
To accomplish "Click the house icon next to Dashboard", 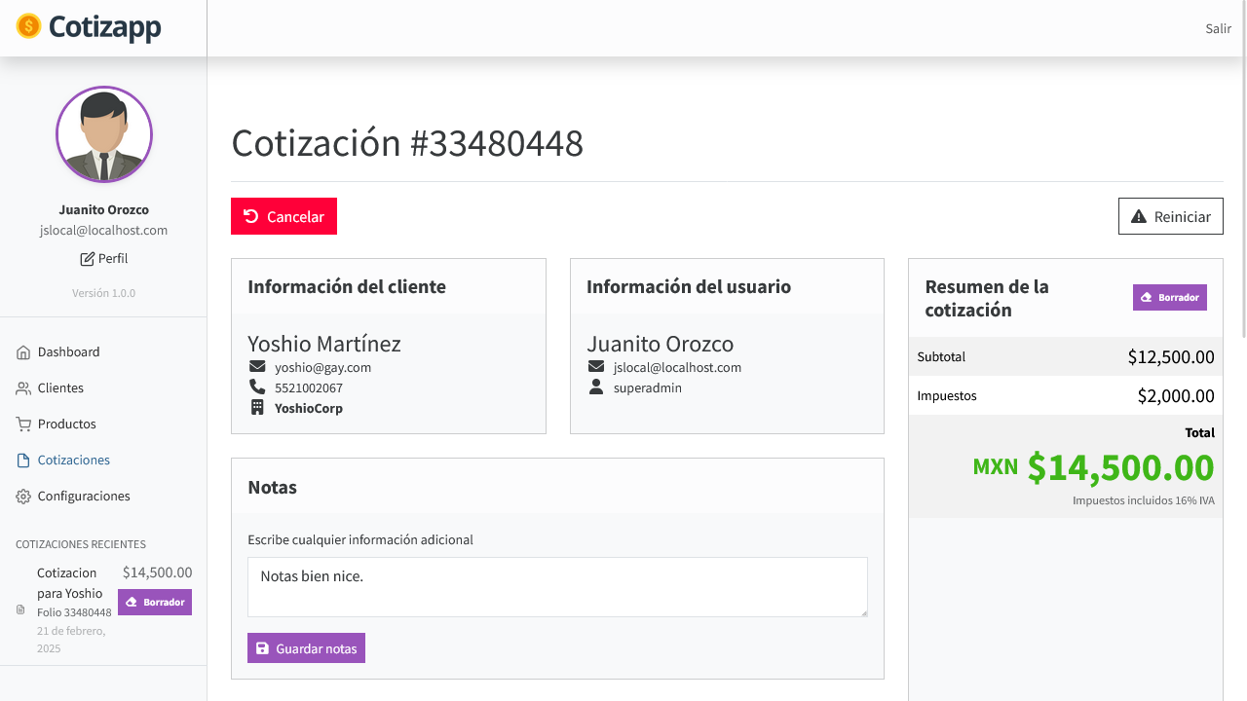I will (x=23, y=352).
